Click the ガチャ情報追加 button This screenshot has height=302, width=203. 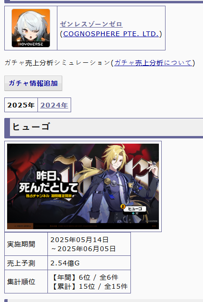click(x=33, y=83)
